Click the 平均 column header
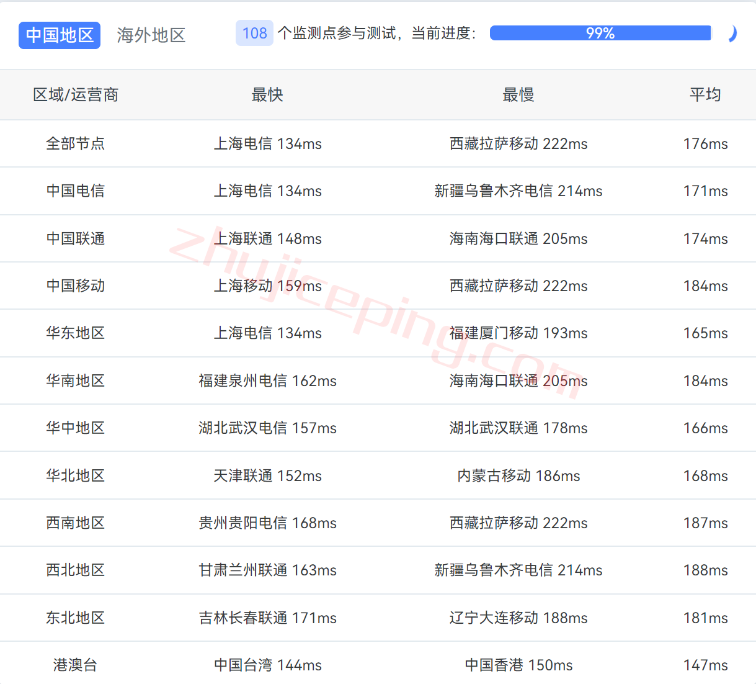Viewport: 756px width, 684px height. [705, 95]
